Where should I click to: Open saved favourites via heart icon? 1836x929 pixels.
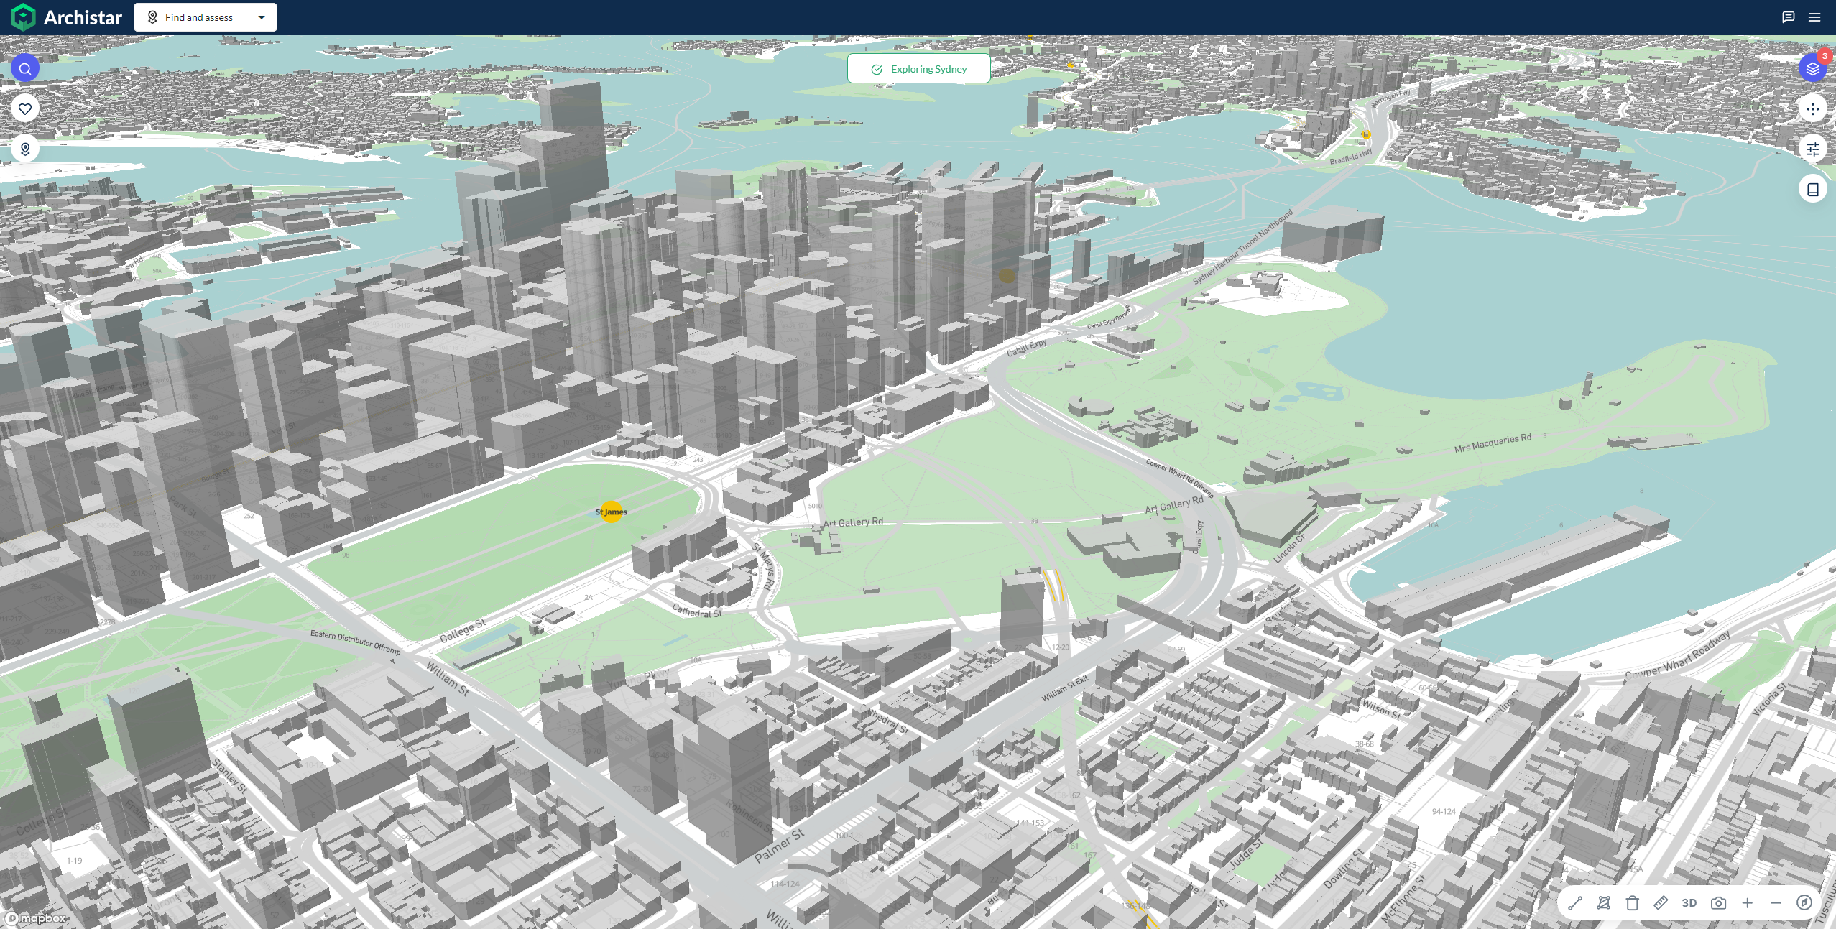click(x=25, y=109)
